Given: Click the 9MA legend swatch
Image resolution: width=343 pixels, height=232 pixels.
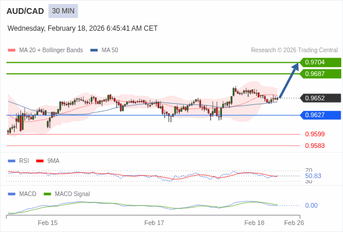Looking at the screenshot, I should pos(40,161).
